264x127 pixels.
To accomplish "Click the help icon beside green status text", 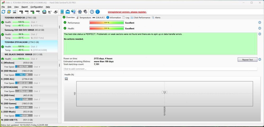I will pyautogui.click(x=260, y=34).
